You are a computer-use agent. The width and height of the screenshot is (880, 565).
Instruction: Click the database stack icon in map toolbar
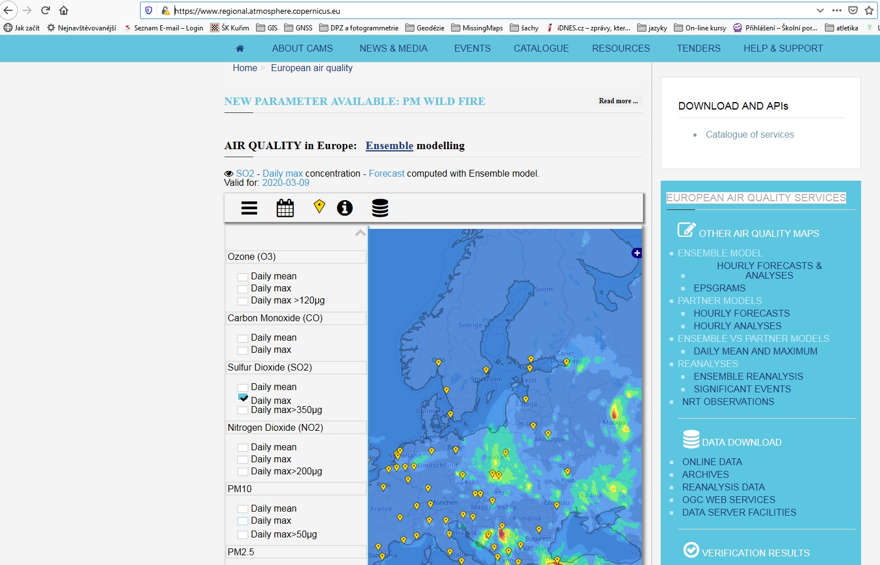(380, 208)
